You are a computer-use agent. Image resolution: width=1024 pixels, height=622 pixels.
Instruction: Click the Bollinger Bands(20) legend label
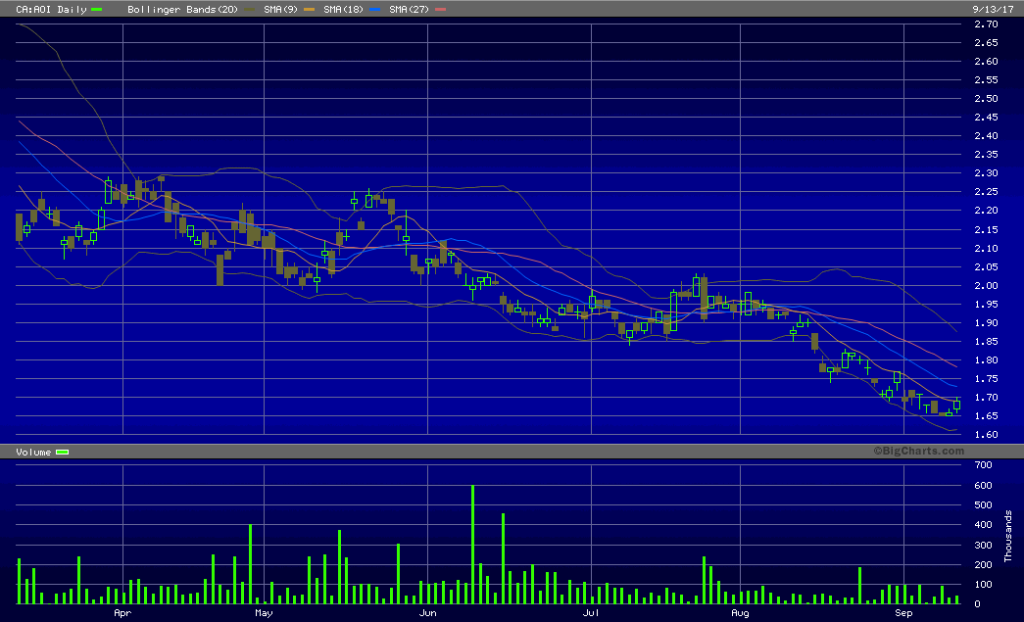point(182,9)
